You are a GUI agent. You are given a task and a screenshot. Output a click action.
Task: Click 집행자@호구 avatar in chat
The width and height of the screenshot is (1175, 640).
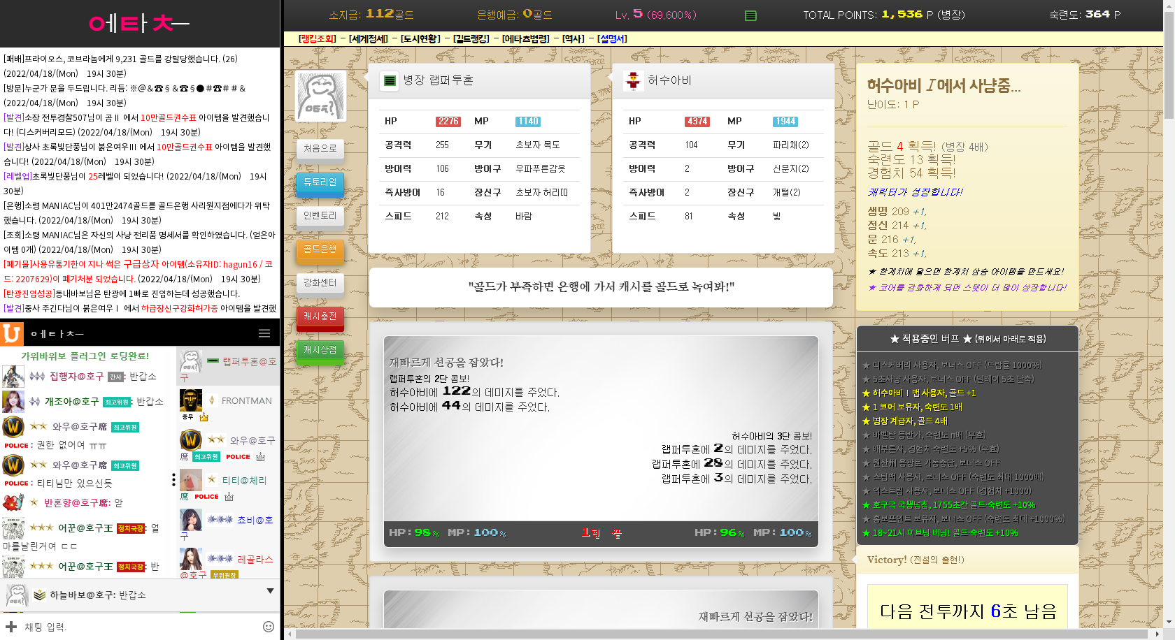[x=13, y=377]
